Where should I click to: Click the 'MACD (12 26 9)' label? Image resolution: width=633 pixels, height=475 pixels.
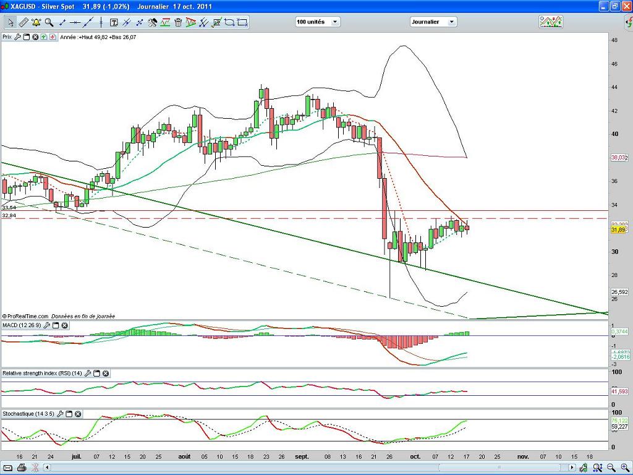(x=22, y=325)
